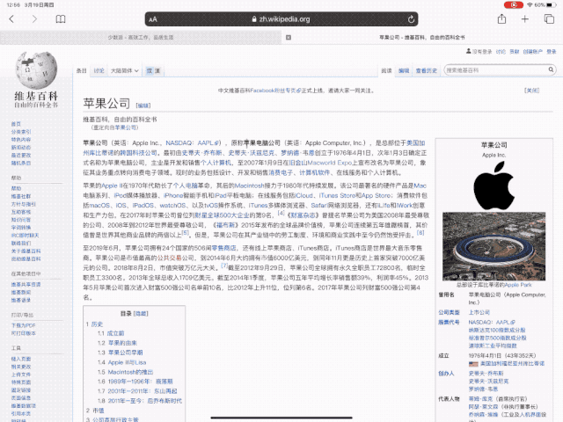Go back with the Safari back arrow
Screen dimensions: 563x422
click(11, 19)
